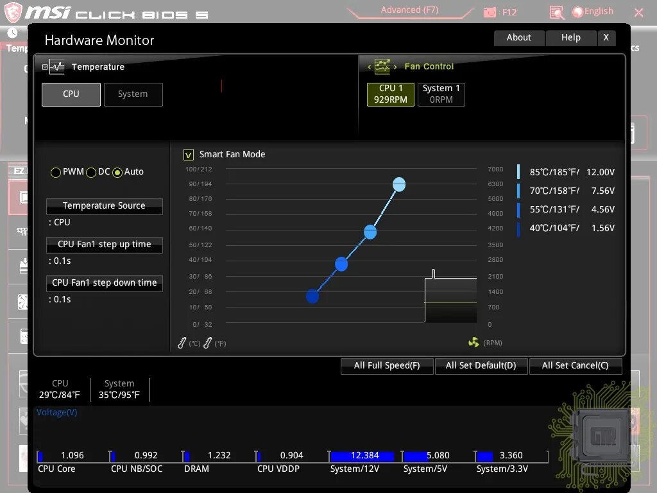Click the 70°C fan curve point

[x=370, y=232]
